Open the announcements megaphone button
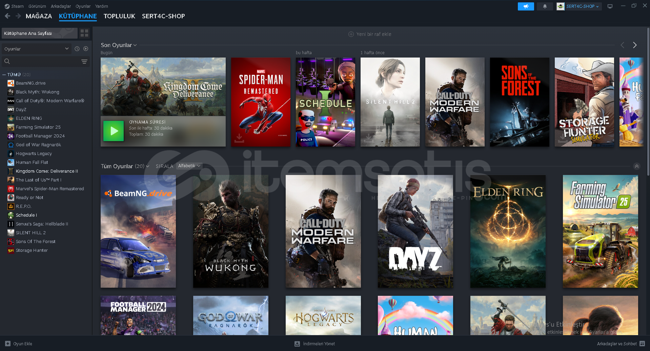Screen dimensions: 650x351 [526, 6]
